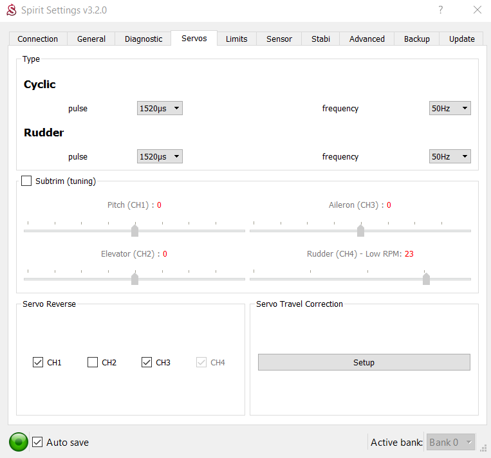
Task: Expand Cyclic frequency dropdown
Action: pyautogui.click(x=450, y=108)
